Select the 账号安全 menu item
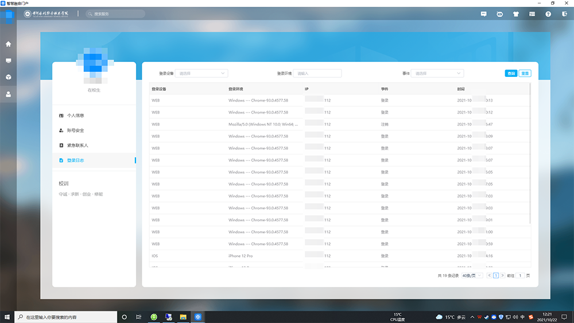This screenshot has height=323, width=574. (75, 131)
